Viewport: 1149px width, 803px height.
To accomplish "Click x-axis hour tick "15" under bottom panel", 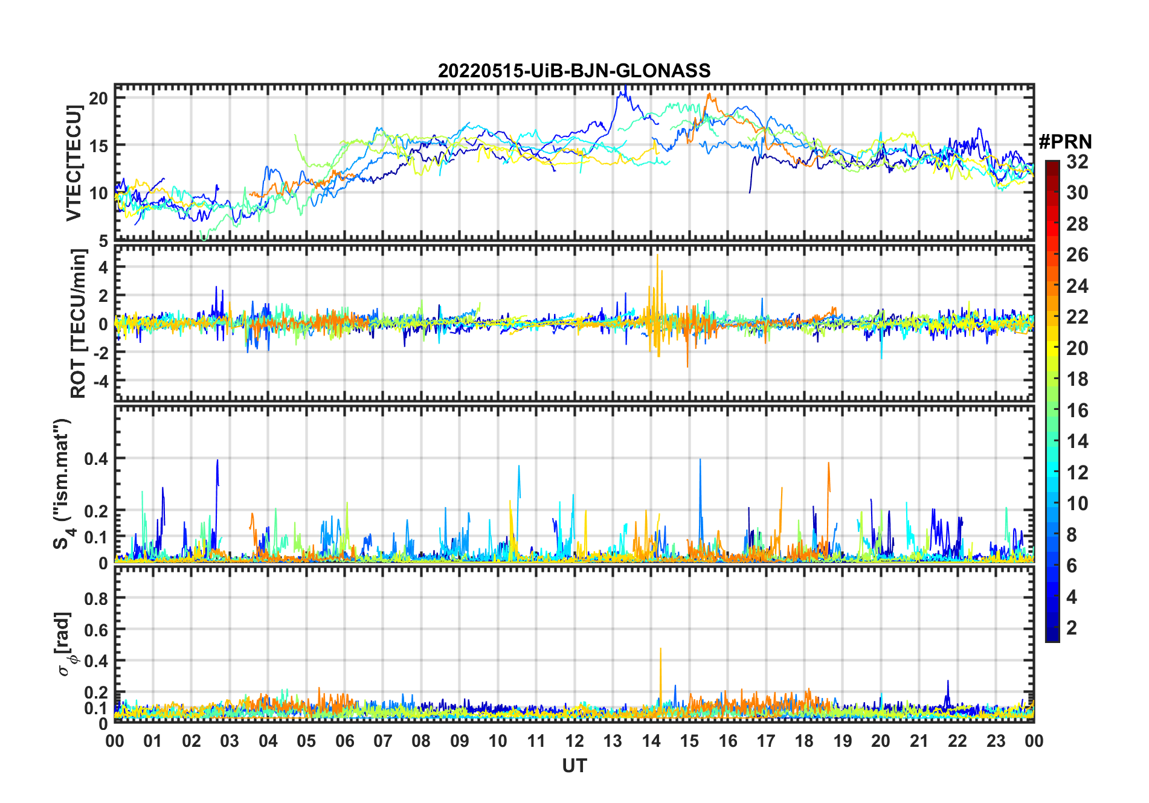I will (689, 741).
